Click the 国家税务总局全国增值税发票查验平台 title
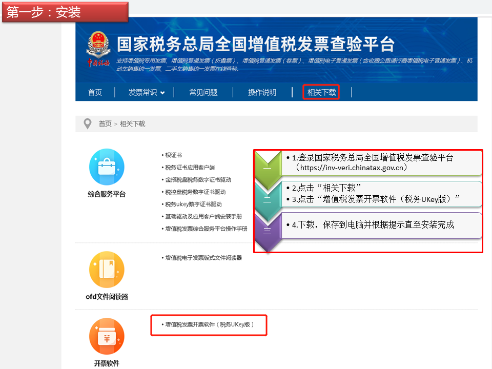The image size is (492, 369). point(256,44)
